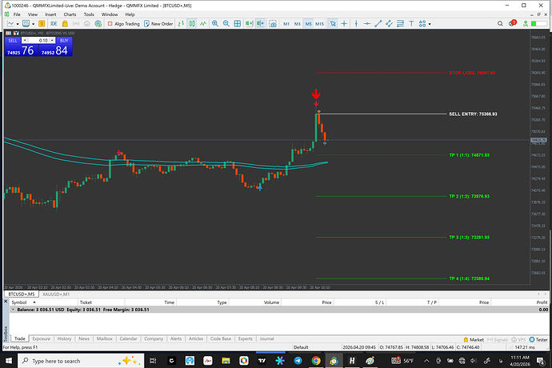Open the New Order dialog
Image resolution: width=552 pixels, height=368 pixels.
point(158,23)
